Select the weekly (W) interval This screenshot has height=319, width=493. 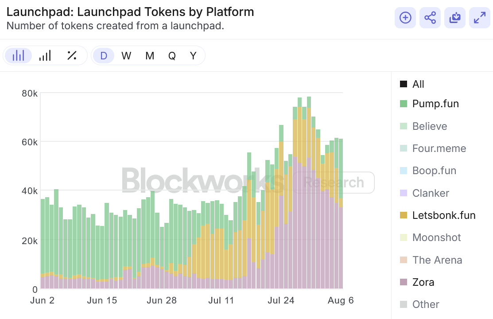point(126,56)
